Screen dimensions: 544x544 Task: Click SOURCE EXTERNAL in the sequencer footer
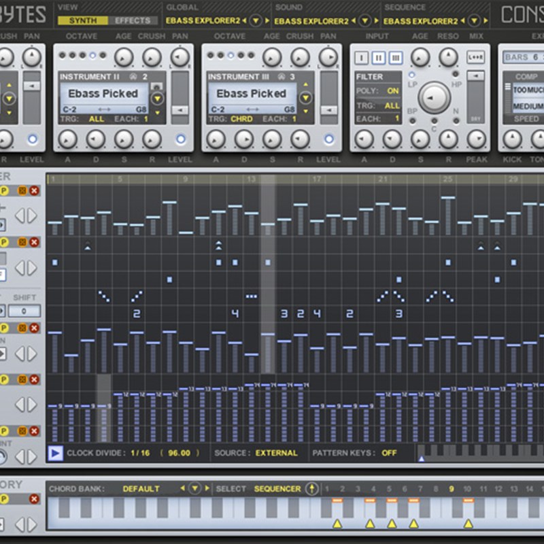279,452
